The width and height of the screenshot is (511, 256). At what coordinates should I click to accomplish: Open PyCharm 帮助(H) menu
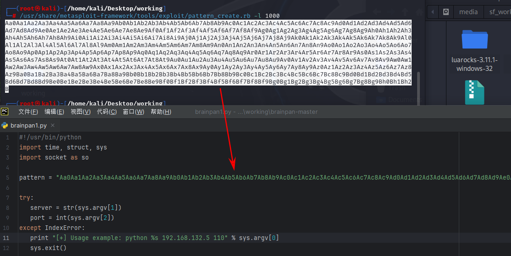[x=161, y=112]
